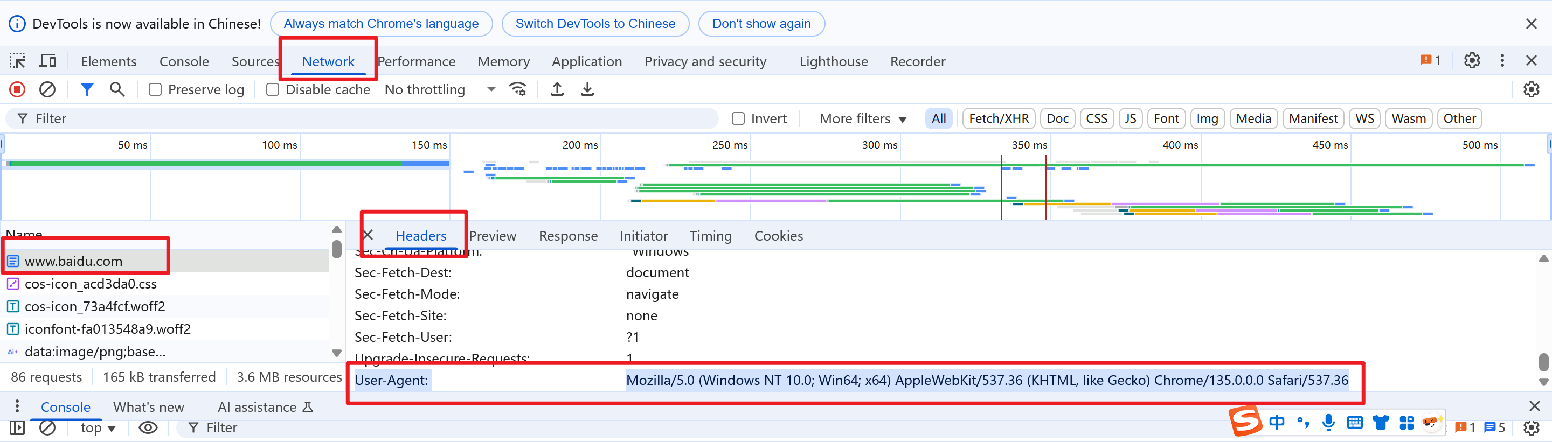
Task: Expand the More filters dropdown
Action: (x=863, y=118)
